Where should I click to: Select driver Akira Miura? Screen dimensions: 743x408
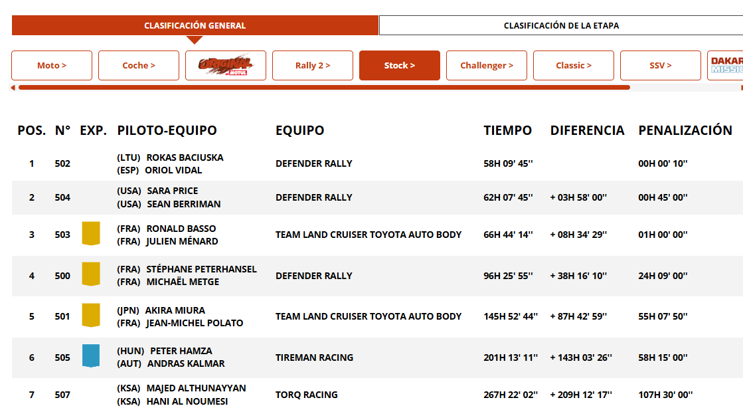coord(175,310)
